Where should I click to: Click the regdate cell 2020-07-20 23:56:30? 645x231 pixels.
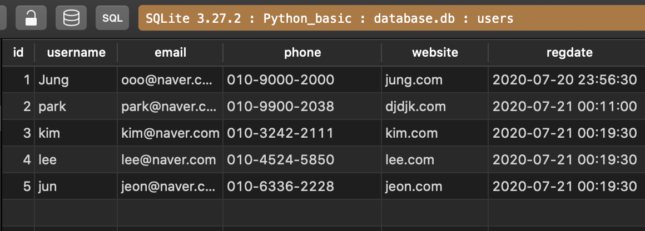coord(564,80)
